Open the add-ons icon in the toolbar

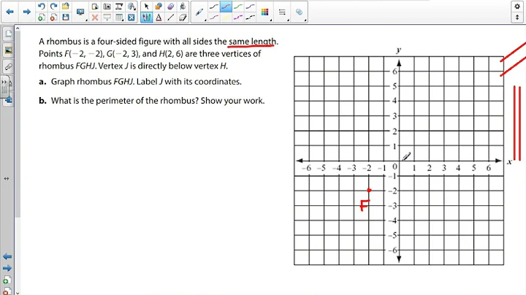click(x=131, y=7)
